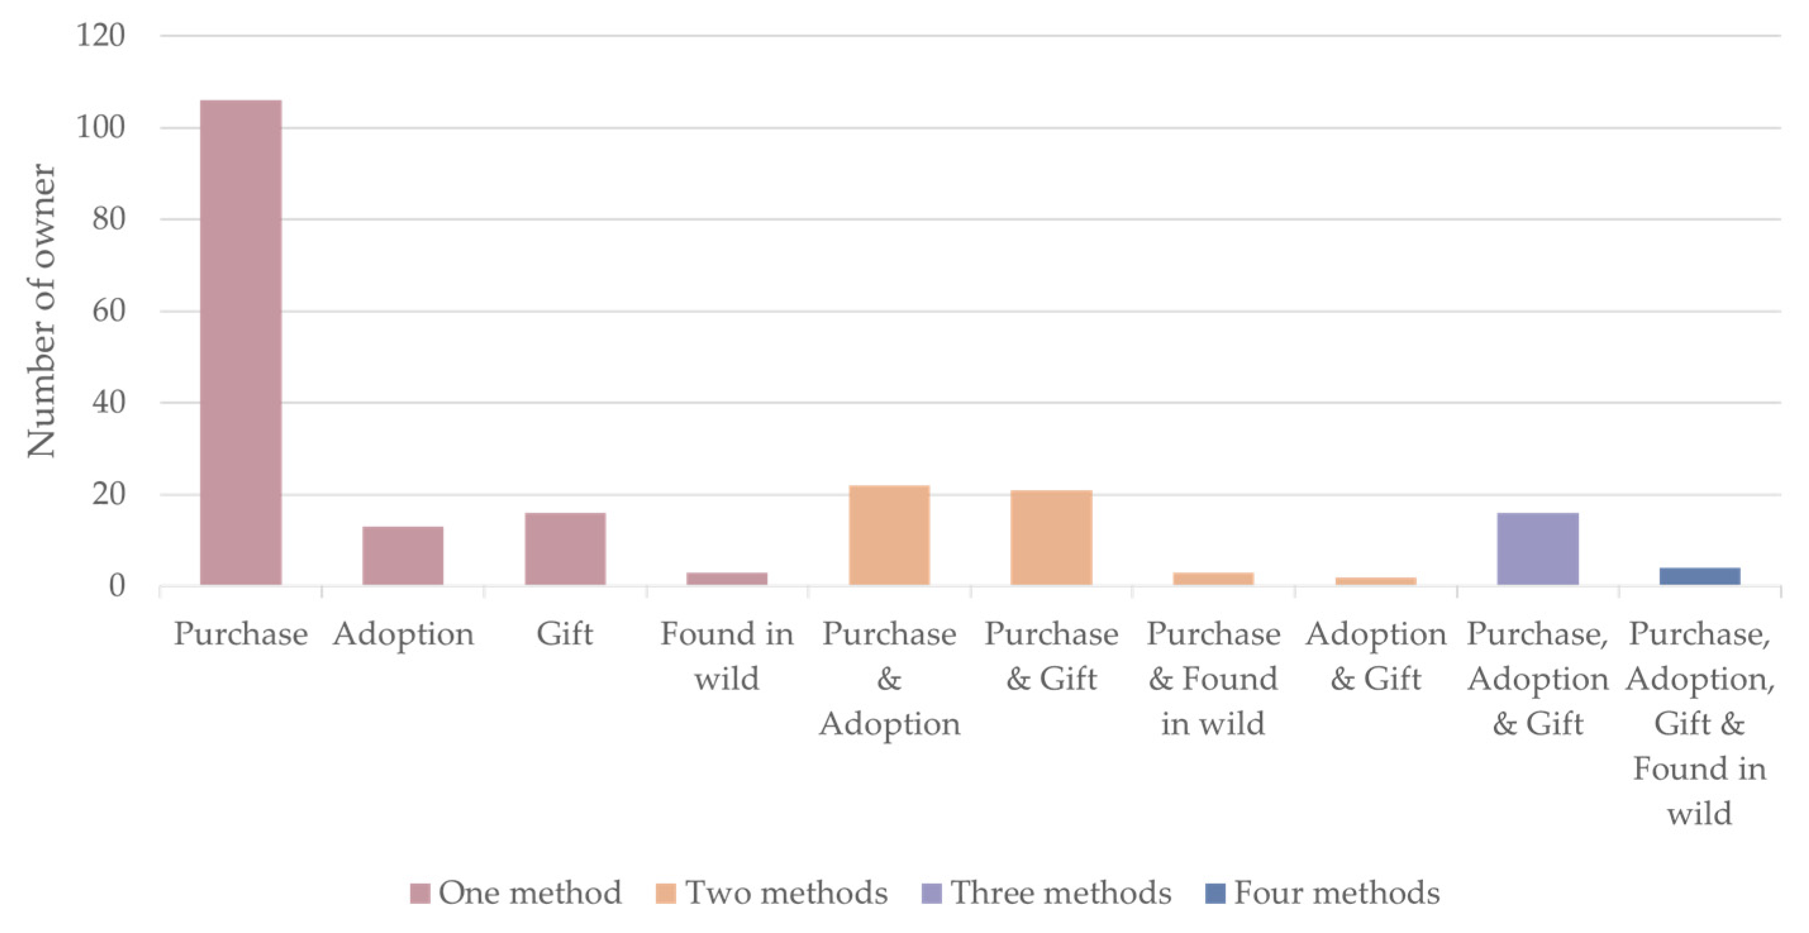The image size is (1809, 933).
Task: Click the 60 tick label on y-axis
Action: click(108, 311)
